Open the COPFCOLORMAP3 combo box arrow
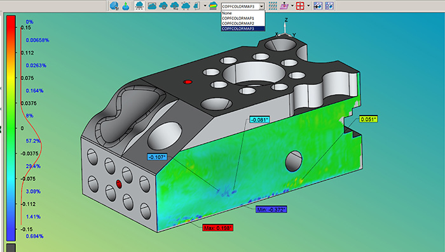 pyautogui.click(x=262, y=6)
